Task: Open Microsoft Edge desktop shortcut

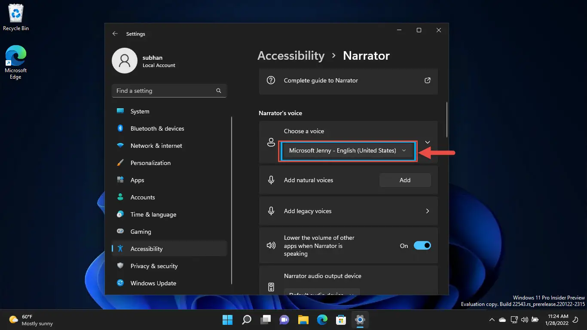Action: click(x=16, y=62)
